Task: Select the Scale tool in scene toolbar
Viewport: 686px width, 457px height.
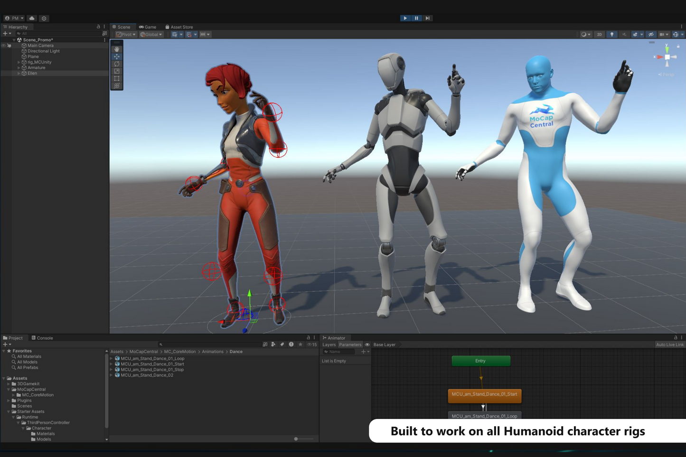Action: (116, 71)
